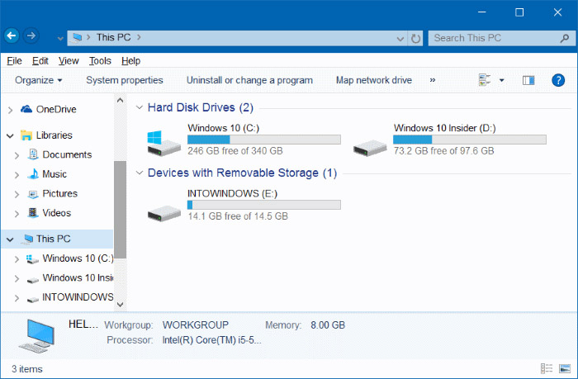This screenshot has height=379, width=578.
Task: Click the computer icon in details pane
Action: 36,336
